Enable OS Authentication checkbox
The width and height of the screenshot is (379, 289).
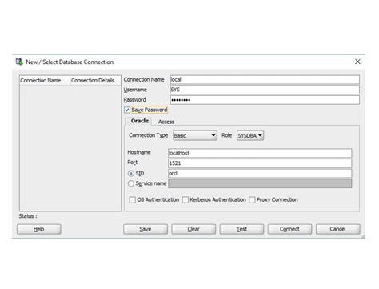[x=132, y=199]
